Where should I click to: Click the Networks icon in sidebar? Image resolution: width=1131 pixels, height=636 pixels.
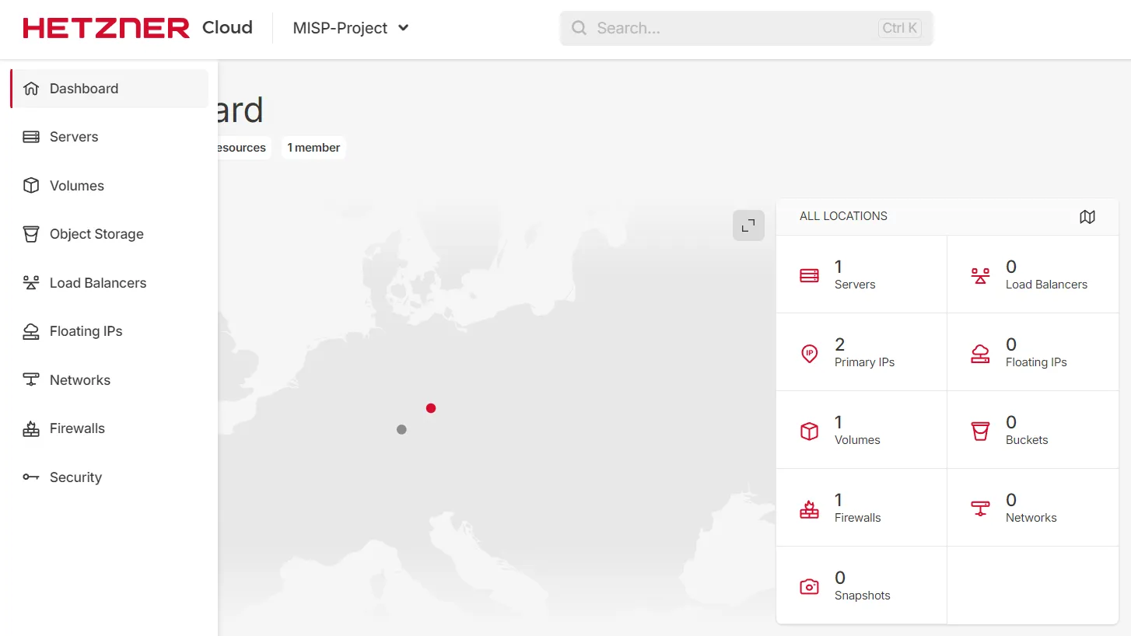coord(31,380)
